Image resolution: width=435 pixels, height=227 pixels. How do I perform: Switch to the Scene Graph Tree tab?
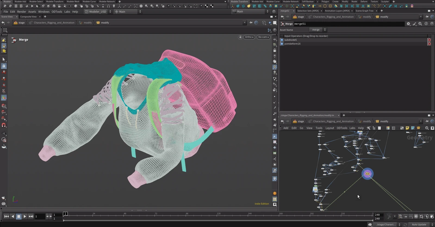(364, 11)
